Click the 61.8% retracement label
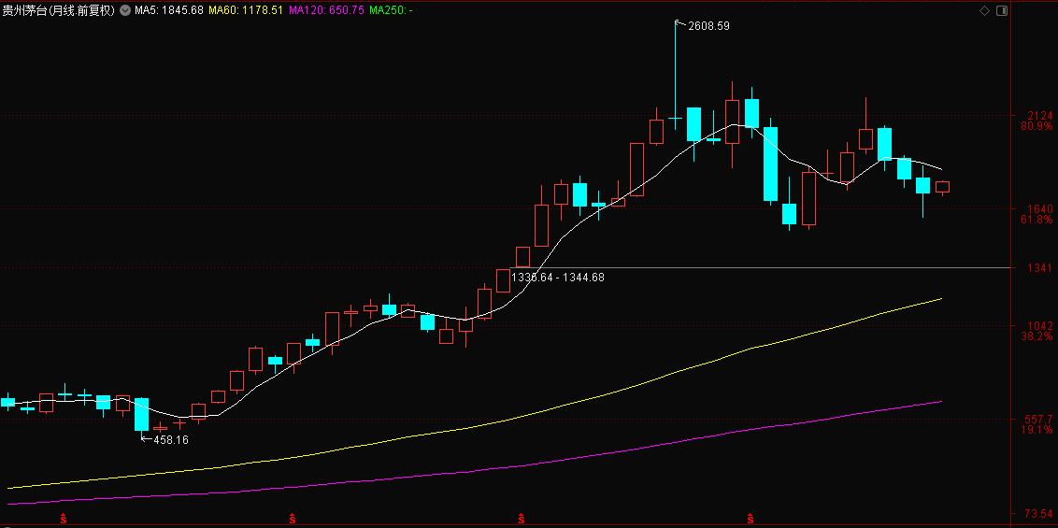The width and height of the screenshot is (1058, 528). tap(1036, 220)
